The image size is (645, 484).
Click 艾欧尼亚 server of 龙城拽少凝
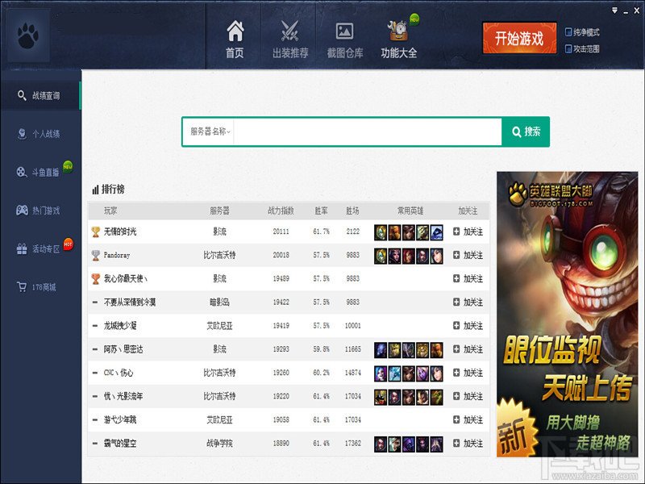click(x=219, y=326)
